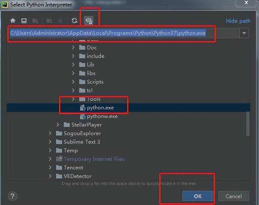
Task: Click the new folder toolbar icon
Action: [x=49, y=21]
